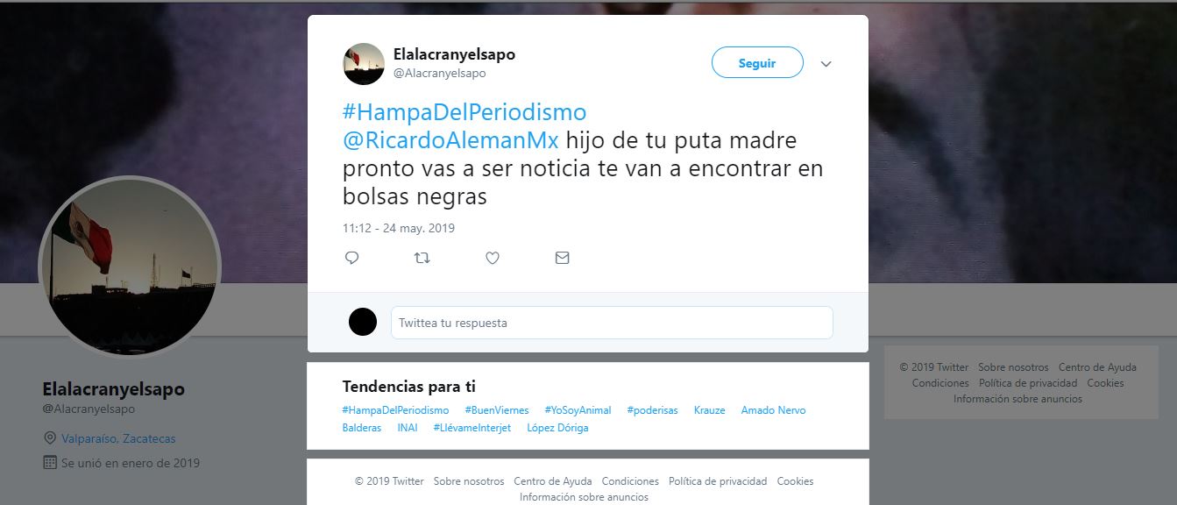This screenshot has height=505, width=1177.
Task: Click the calendar icon next to join date
Action: [50, 462]
